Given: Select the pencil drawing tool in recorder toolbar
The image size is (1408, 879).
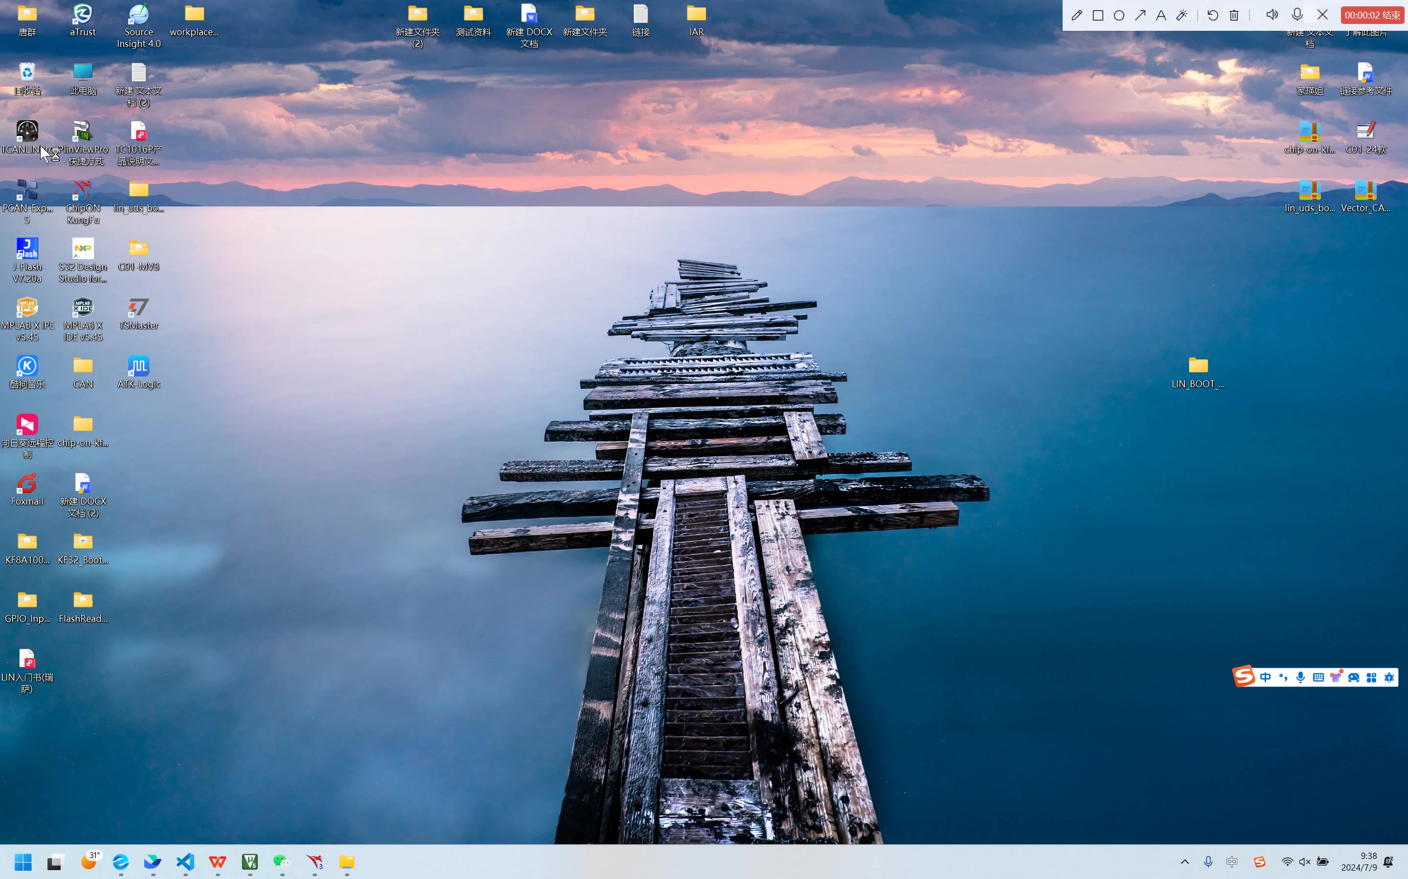Looking at the screenshot, I should coord(1076,16).
